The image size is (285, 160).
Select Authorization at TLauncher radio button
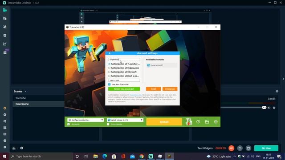(109, 64)
